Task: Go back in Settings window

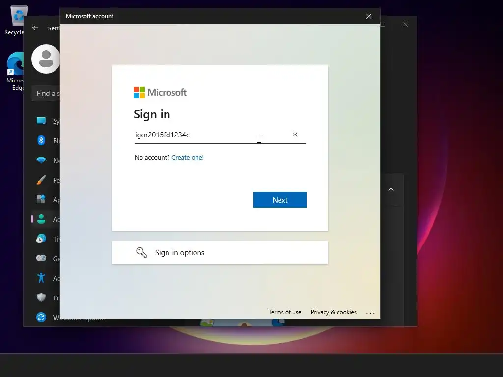Action: pos(35,28)
